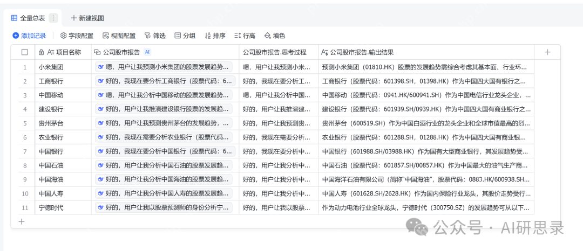Tick the select-all checkbox in the header
Screen dimensions: 583x251
coord(24,52)
